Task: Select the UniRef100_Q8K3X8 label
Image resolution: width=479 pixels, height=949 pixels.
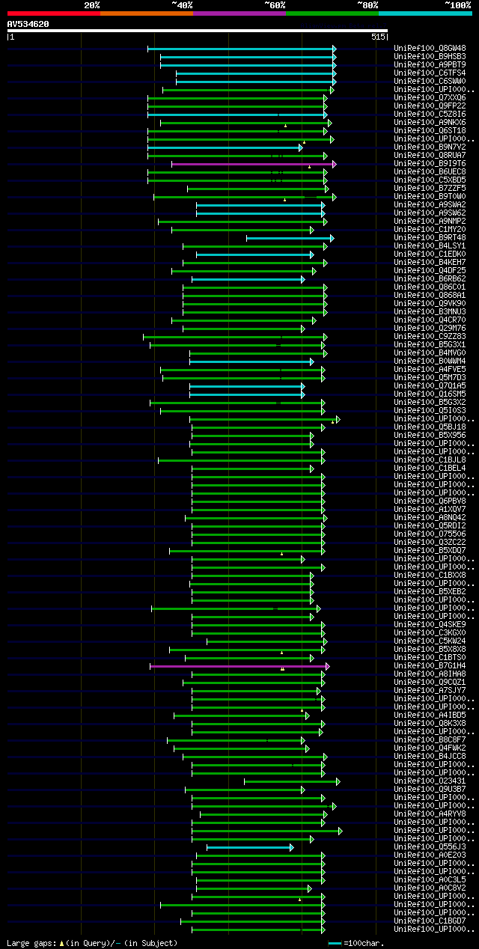Action: [x=430, y=723]
